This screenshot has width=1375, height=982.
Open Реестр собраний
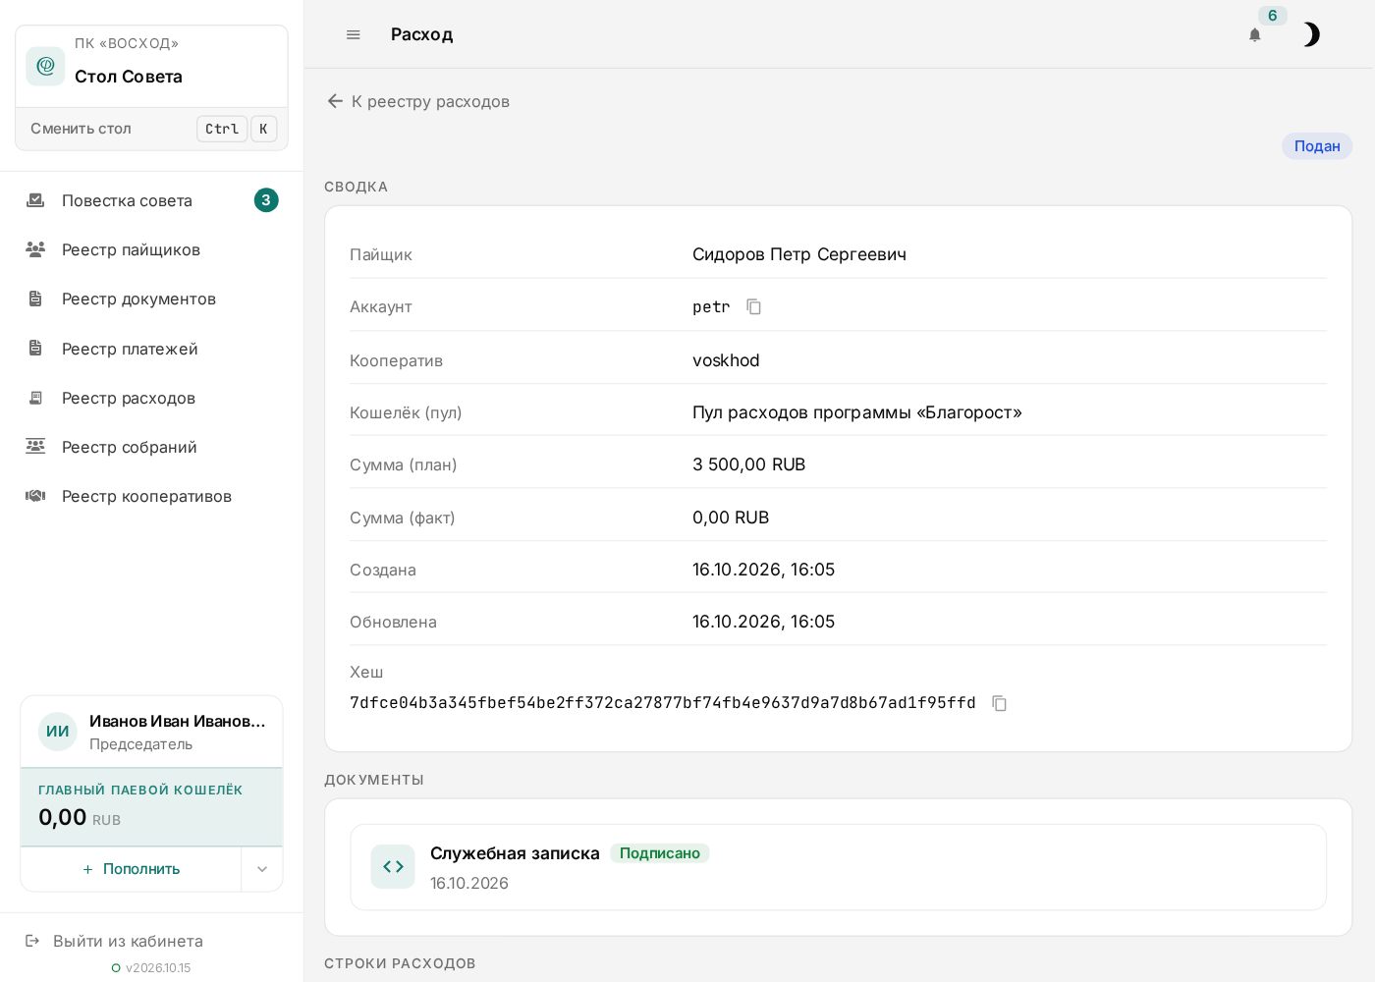[152, 447]
